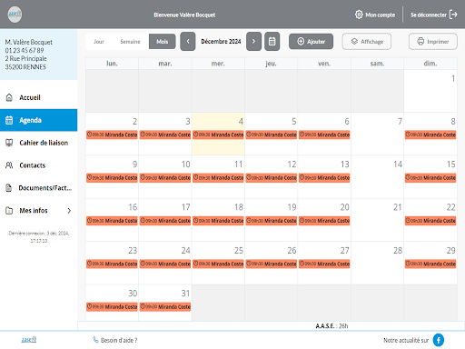Select the Mois view tab
Image resolution: width=465 pixels, height=349 pixels.
point(163,42)
